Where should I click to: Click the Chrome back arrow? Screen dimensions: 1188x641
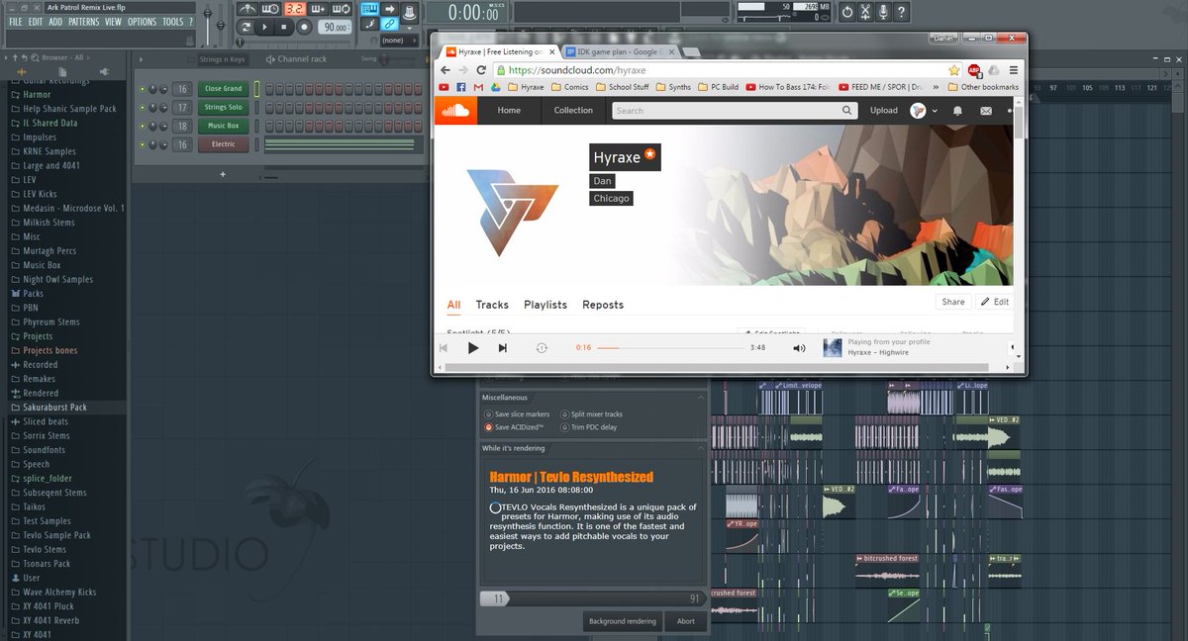(444, 70)
